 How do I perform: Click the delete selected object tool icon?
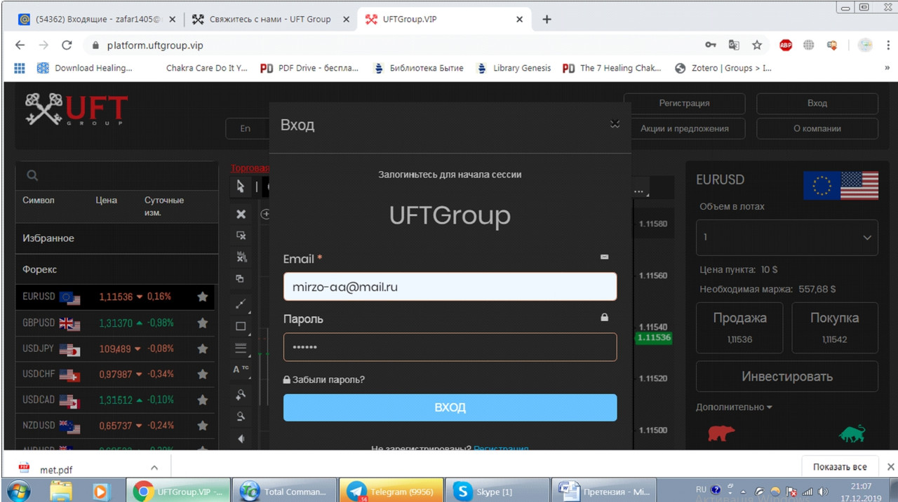[241, 236]
